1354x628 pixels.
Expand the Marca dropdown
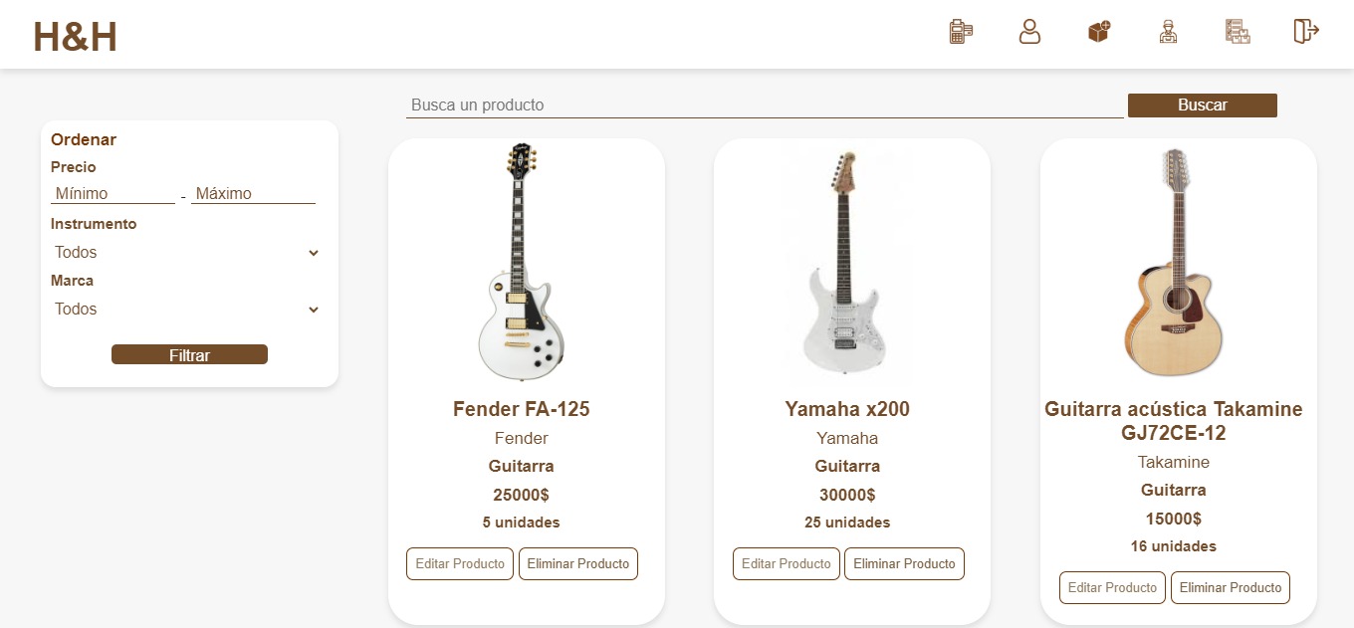pos(187,310)
